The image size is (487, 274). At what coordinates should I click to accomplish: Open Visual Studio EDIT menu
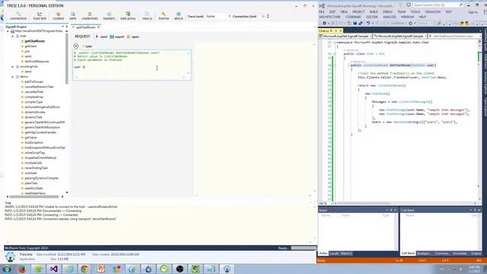pyautogui.click(x=333, y=12)
